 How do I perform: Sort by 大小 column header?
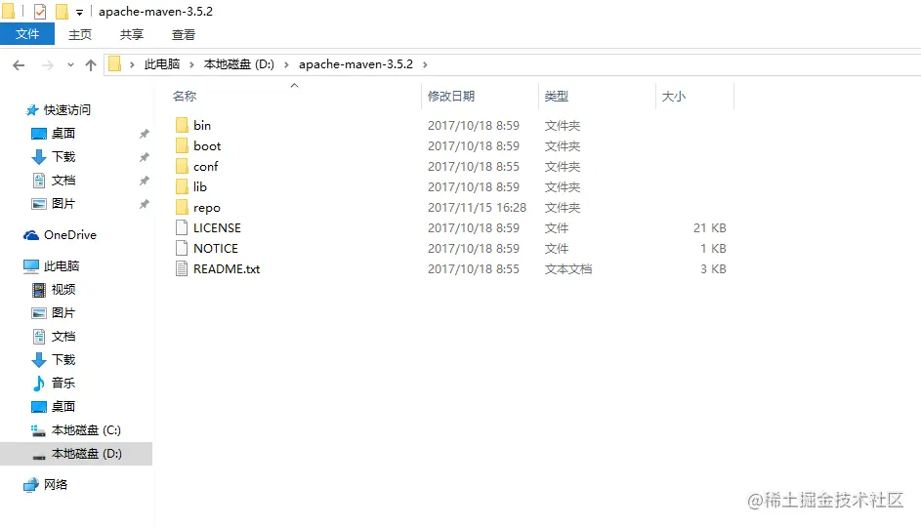(674, 97)
